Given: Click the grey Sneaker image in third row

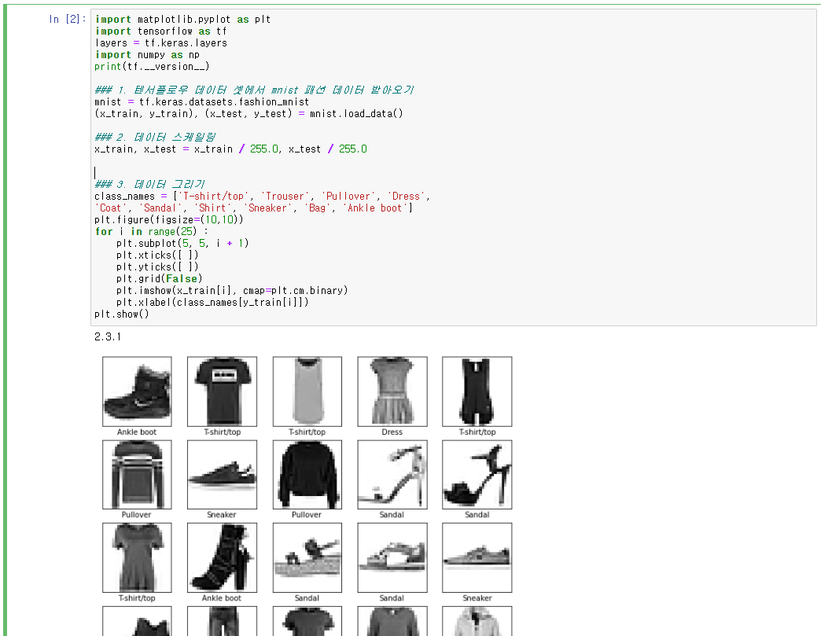Looking at the screenshot, I should (477, 557).
